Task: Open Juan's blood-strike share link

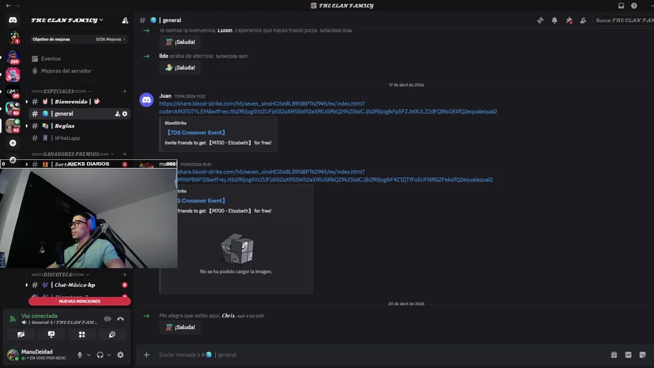Action: (328, 107)
